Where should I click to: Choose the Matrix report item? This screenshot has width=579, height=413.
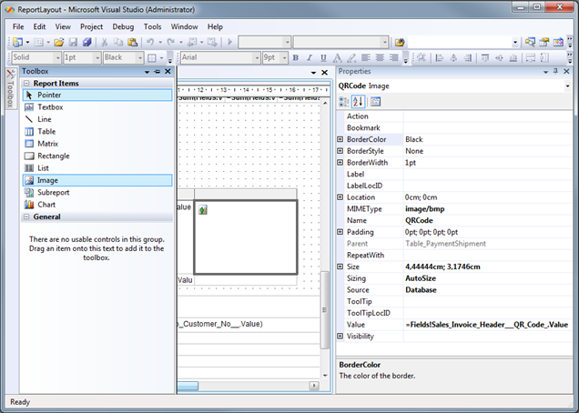point(47,144)
